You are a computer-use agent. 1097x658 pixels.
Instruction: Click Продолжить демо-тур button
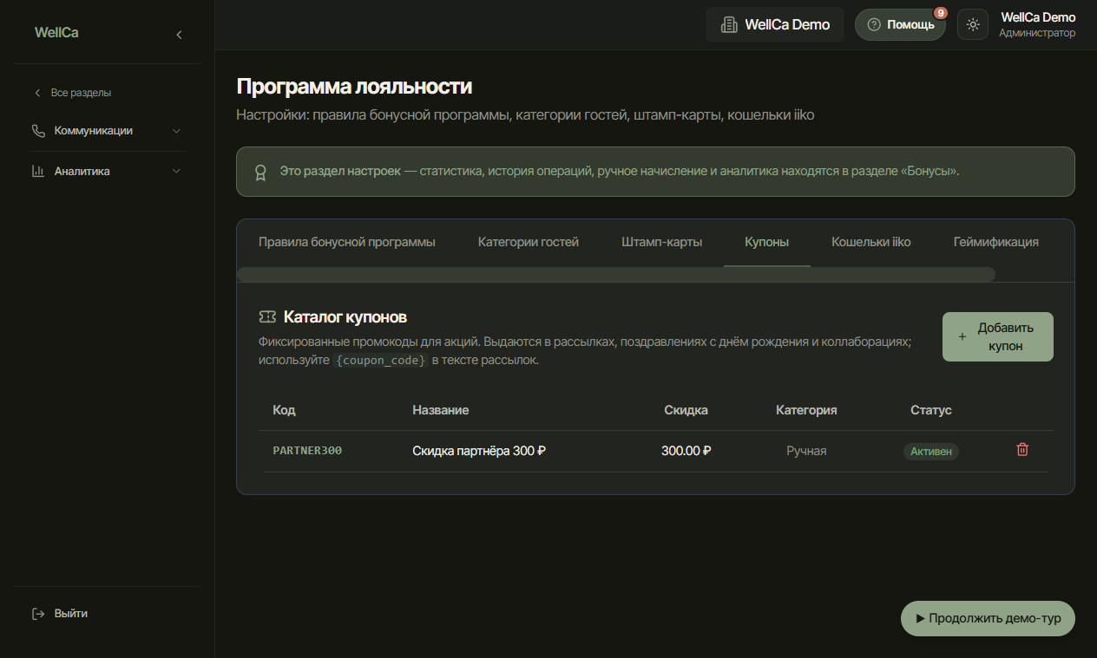[988, 619]
